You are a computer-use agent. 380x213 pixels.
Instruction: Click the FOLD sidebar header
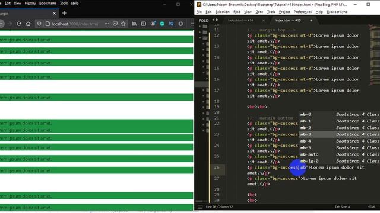coord(204,21)
